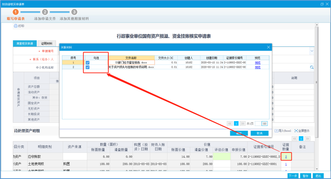
Task: Close the 关联材料 dialog with X
Action: coord(268,47)
